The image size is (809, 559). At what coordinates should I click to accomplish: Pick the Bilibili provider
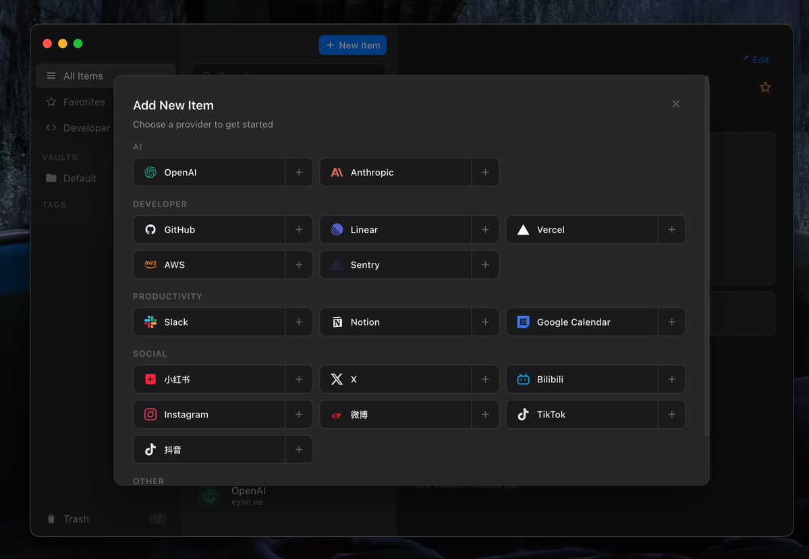(582, 379)
